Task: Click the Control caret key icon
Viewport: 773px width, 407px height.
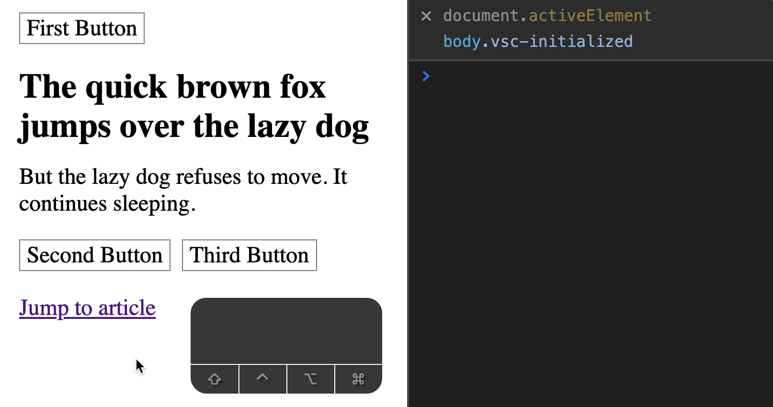Action: (262, 379)
